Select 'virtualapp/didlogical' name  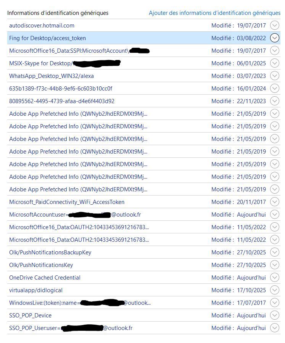pyautogui.click(x=36, y=290)
